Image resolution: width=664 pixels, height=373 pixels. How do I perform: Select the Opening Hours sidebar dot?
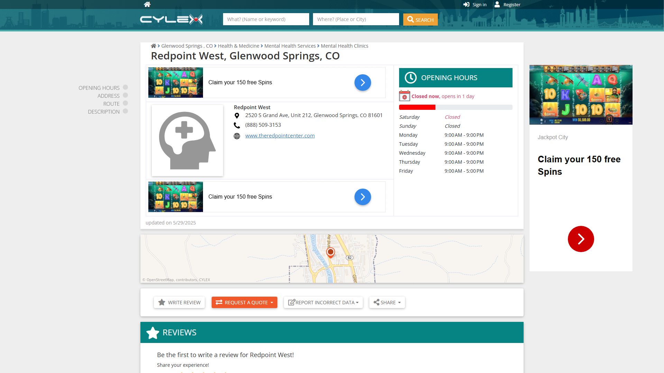point(126,87)
